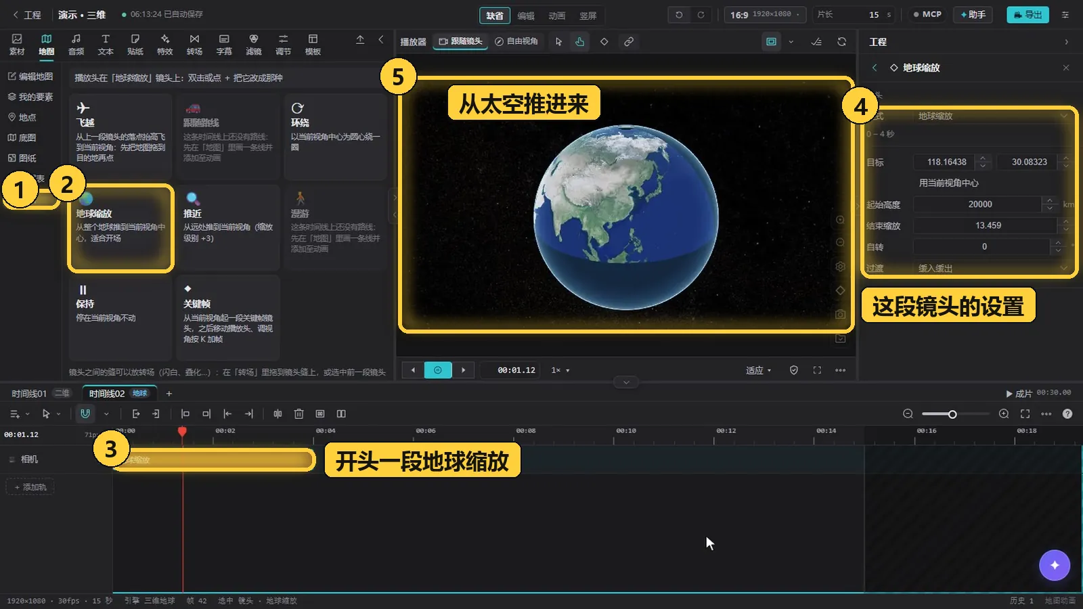Toggle the safe-frame display button in player
The height and width of the screenshot is (609, 1083).
[x=771, y=41]
